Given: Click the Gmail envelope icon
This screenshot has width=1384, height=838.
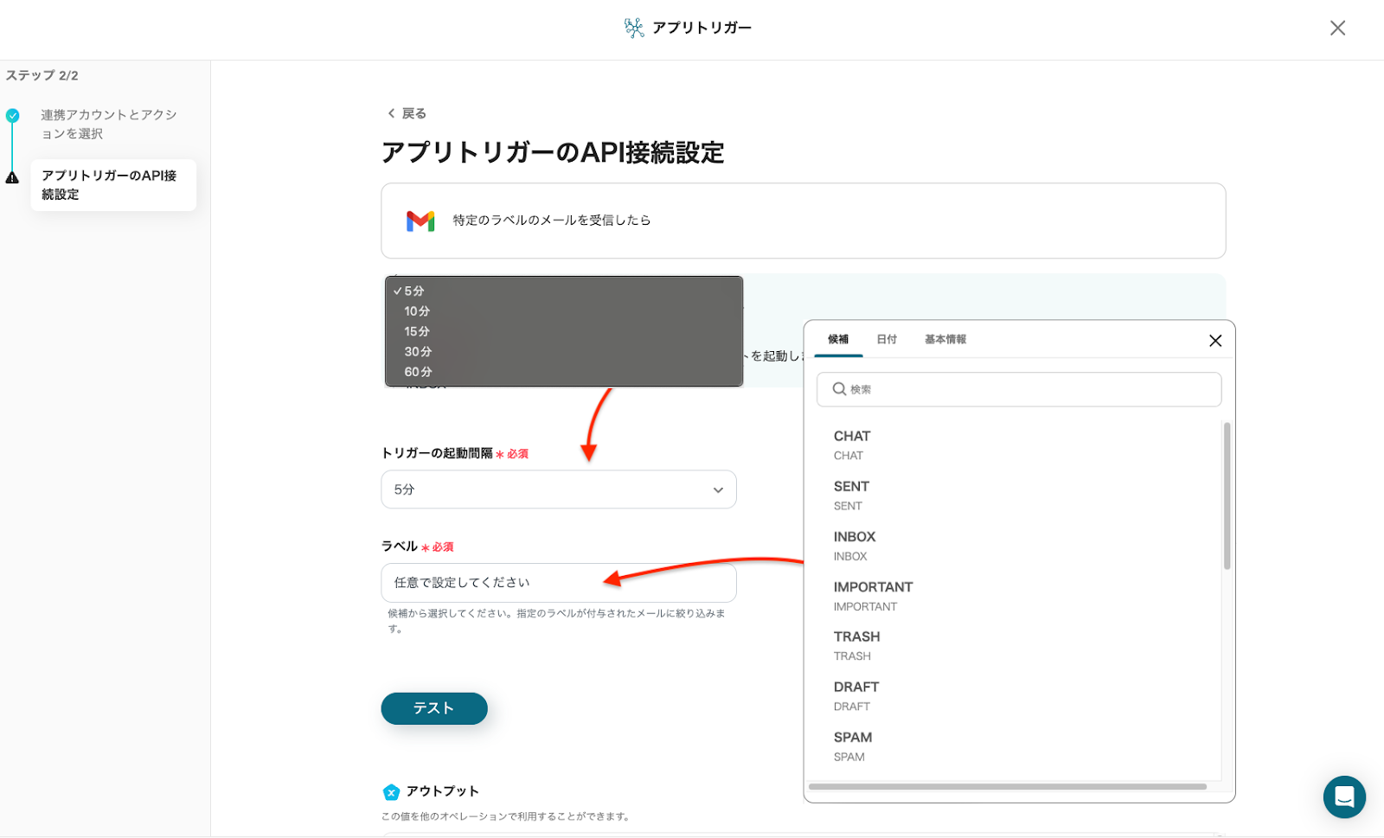Looking at the screenshot, I should click(x=420, y=221).
